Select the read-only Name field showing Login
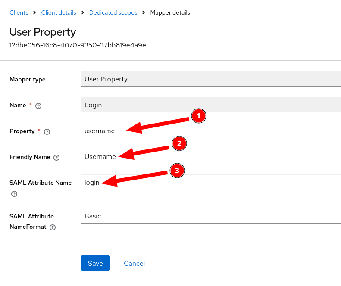 211,105
